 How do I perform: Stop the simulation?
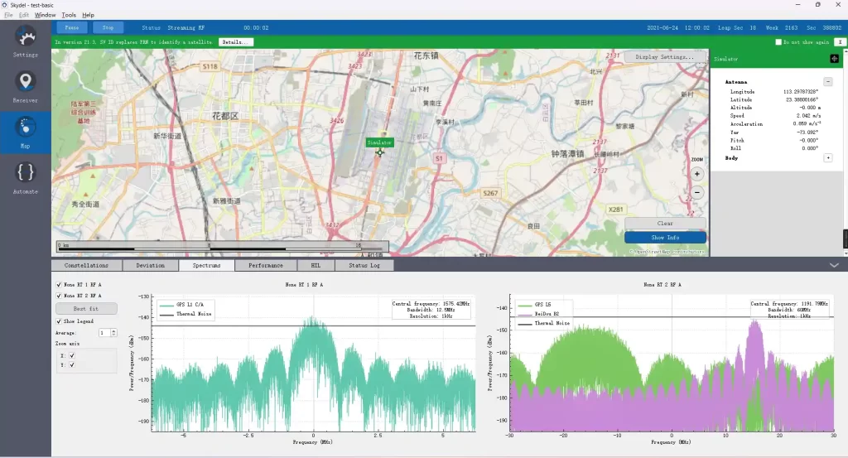[108, 27]
